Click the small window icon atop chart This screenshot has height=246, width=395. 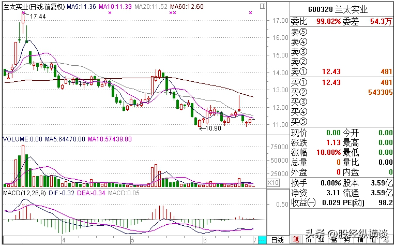coord(263,5)
